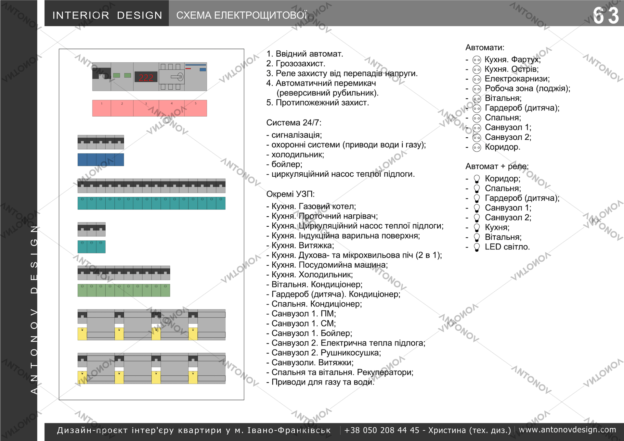The height and width of the screenshot is (441, 624).
Task: Select the bulb icon beside "Кухня;"
Action: pos(477,228)
